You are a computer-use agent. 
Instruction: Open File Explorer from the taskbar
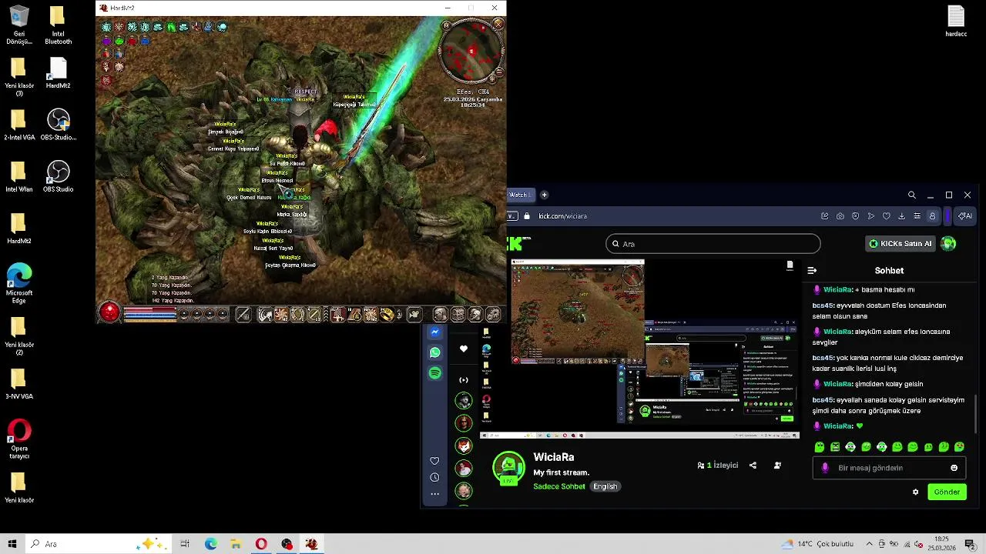point(236,544)
